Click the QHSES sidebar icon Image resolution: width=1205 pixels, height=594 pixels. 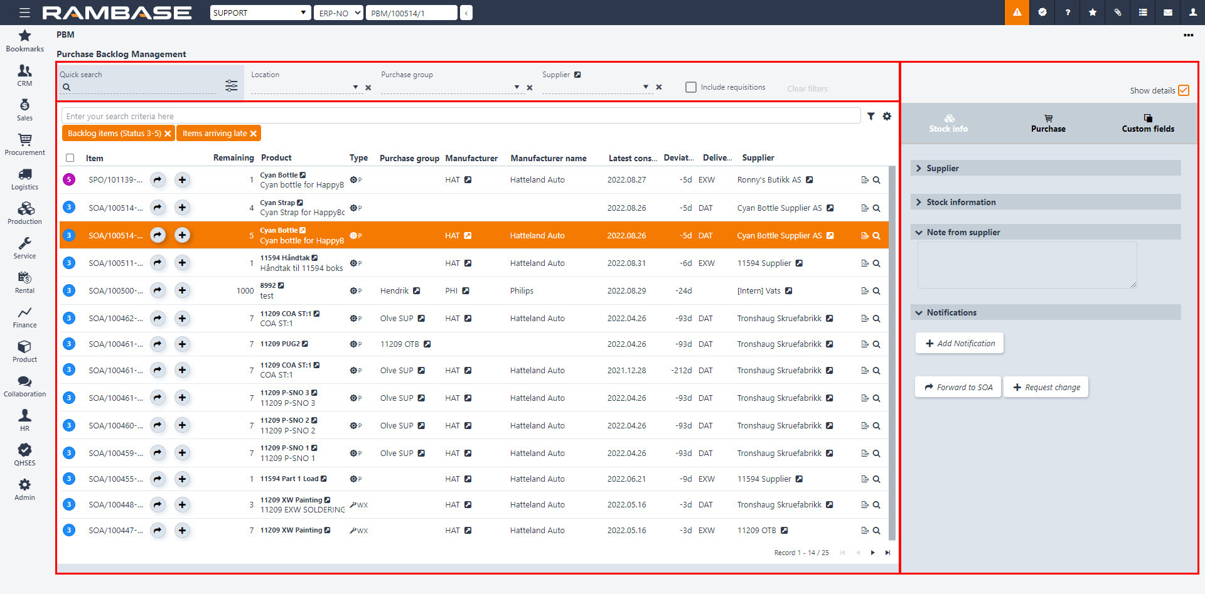coord(24,454)
